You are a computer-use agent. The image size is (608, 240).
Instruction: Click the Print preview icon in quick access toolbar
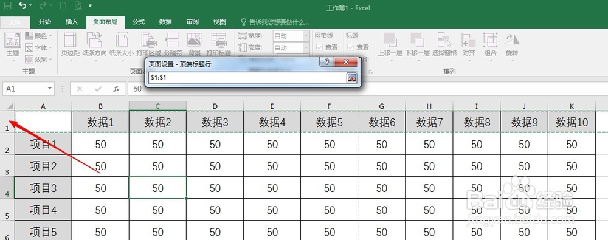[x=78, y=5]
